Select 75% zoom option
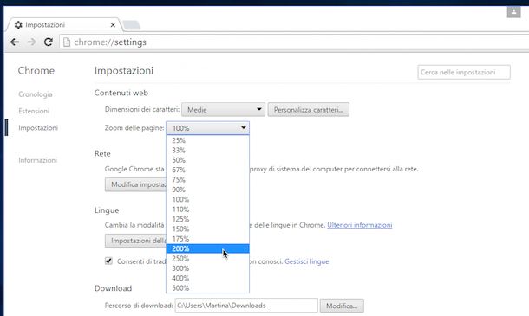Screen dimensions: 529x316 208,179
